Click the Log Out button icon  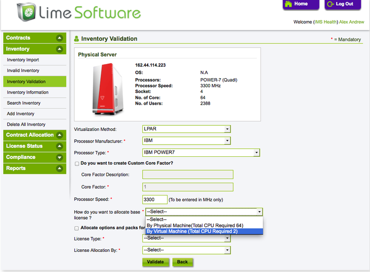point(329,4)
